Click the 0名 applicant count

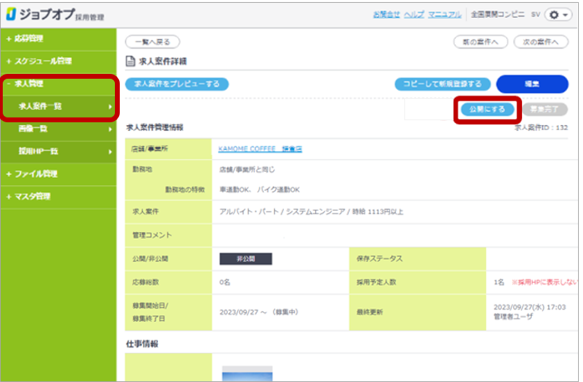[224, 283]
